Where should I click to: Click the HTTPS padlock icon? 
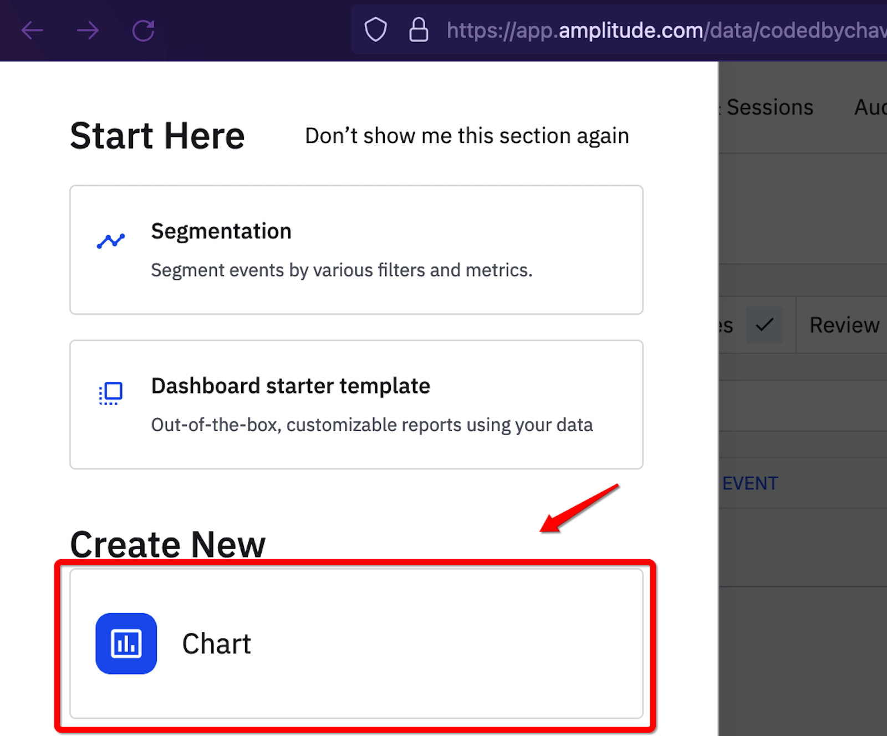[x=419, y=29]
